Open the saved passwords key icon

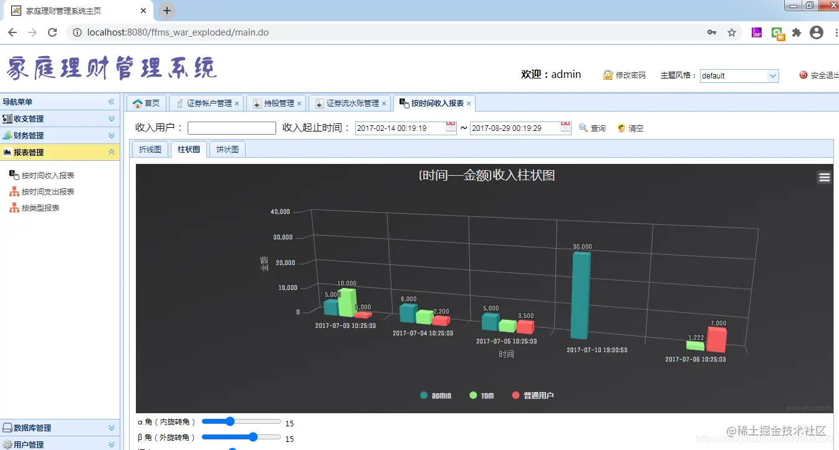(x=712, y=32)
